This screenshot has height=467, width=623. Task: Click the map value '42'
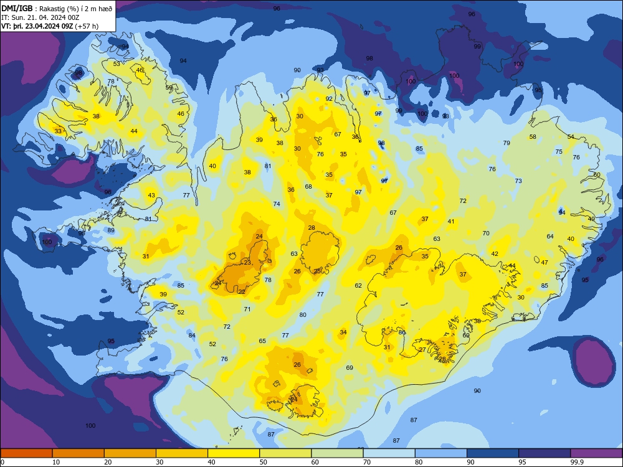pyautogui.click(x=495, y=254)
